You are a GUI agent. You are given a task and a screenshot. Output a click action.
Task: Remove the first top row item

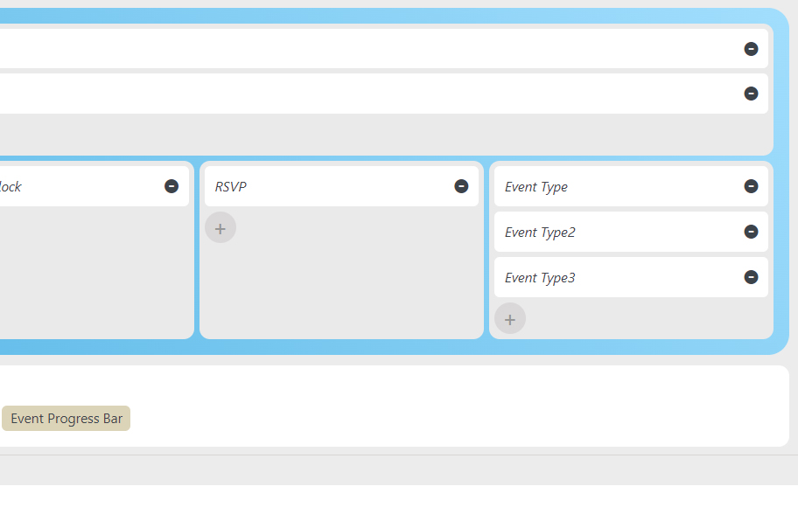click(x=751, y=49)
